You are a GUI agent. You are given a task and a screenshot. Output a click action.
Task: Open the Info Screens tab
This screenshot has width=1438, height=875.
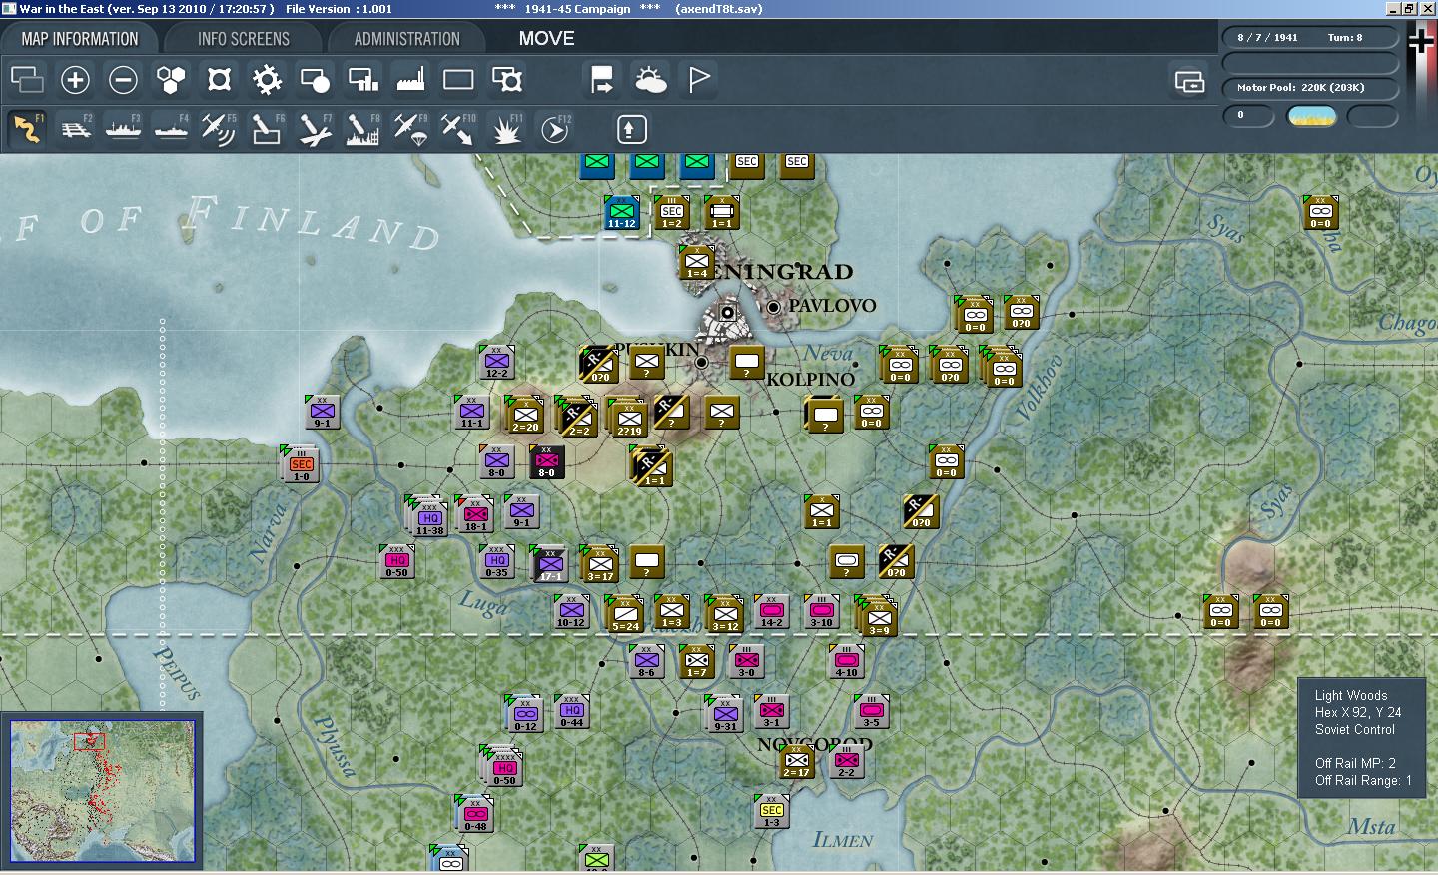[x=243, y=39]
